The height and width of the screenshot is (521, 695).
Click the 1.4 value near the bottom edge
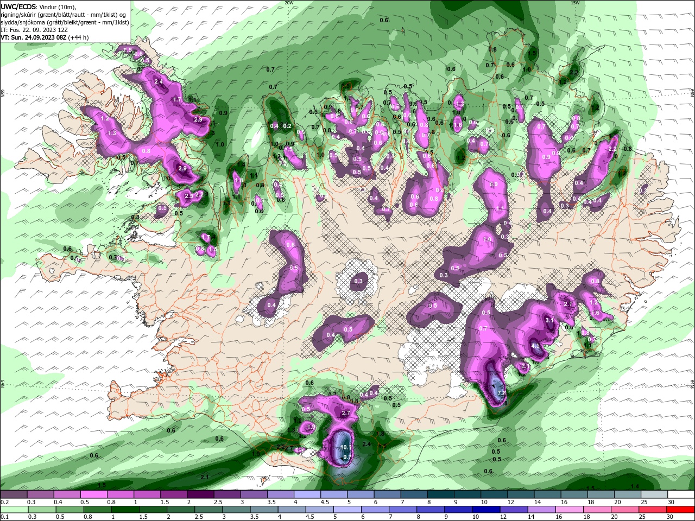[635, 486]
